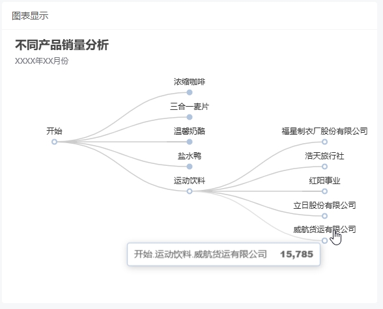383x309 pixels.
Task: Click the 福星制衣厂股份有限公司 leaf node circle
Action: pos(324,142)
